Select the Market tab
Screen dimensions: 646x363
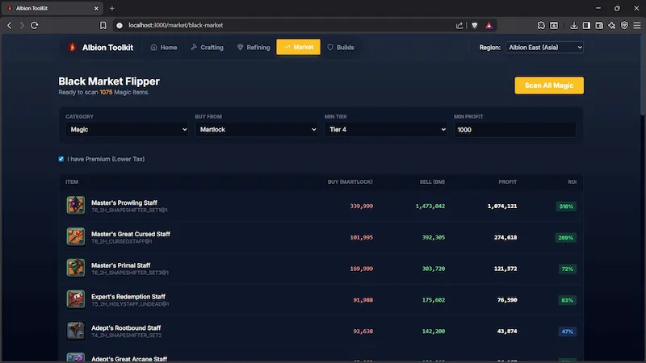pos(298,47)
